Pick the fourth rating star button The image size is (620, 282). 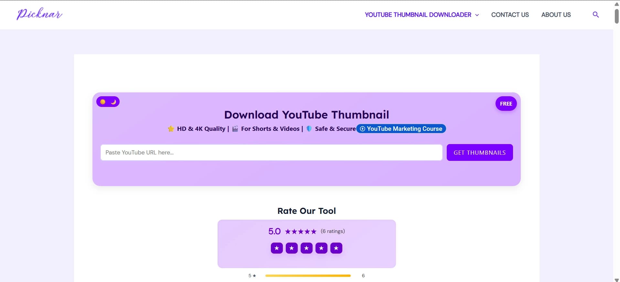pyautogui.click(x=321, y=248)
